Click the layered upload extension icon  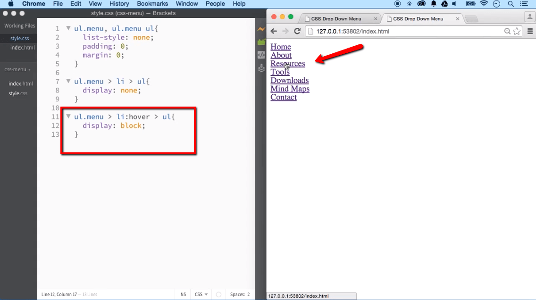[261, 68]
